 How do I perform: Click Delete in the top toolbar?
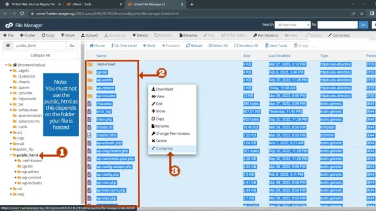point(140,35)
